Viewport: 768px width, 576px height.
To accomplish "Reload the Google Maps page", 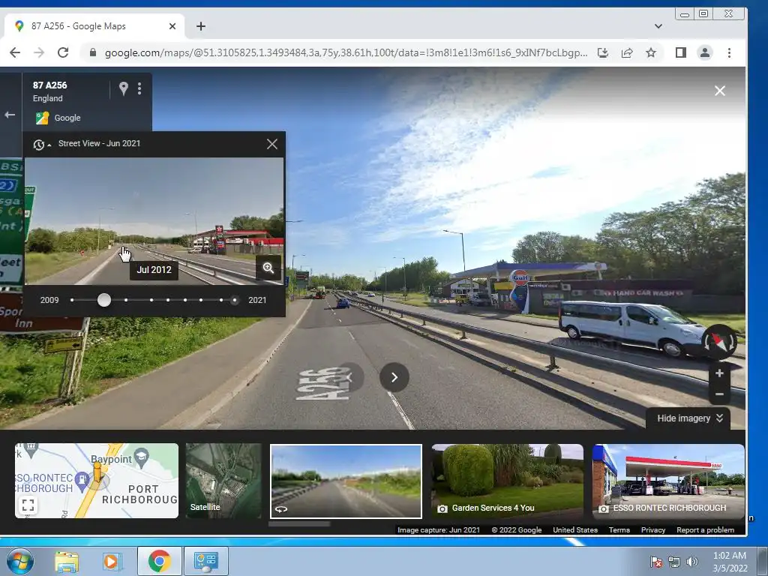I will [x=63, y=52].
